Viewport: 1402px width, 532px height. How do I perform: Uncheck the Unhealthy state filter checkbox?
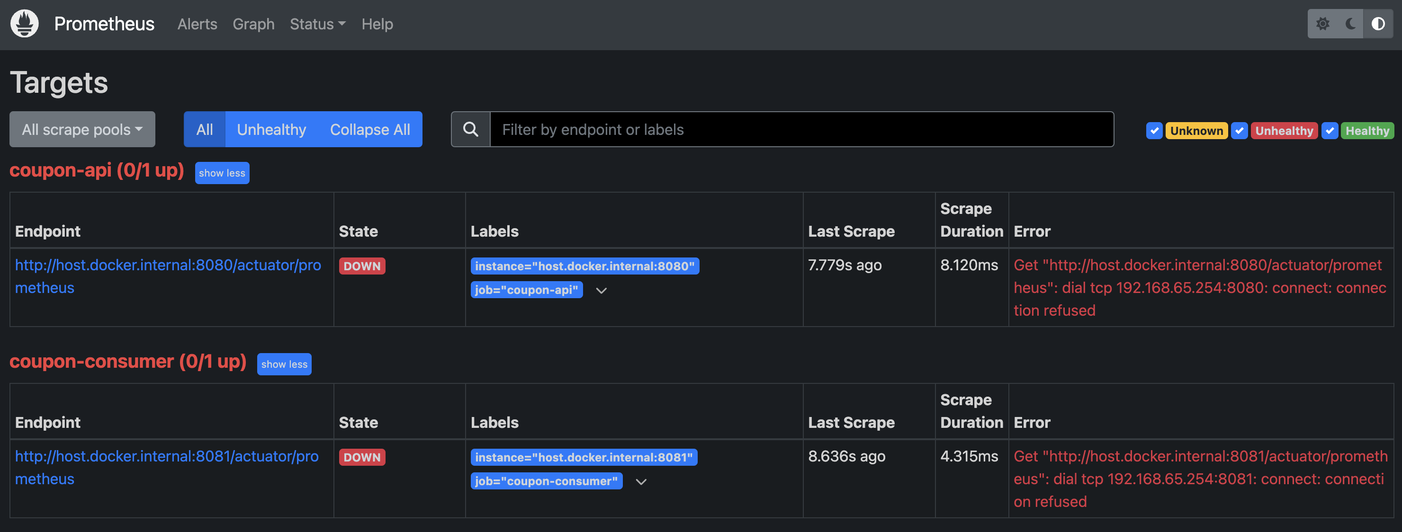click(x=1239, y=131)
